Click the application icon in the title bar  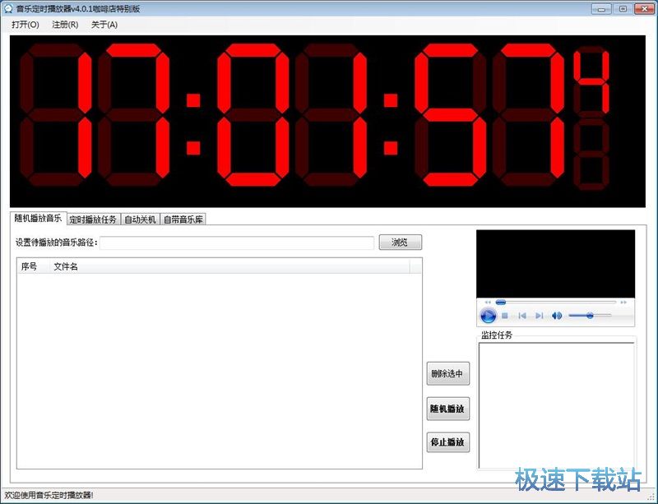(x=8, y=8)
